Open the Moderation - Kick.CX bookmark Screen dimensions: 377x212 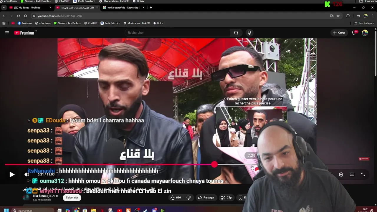pos(137,23)
